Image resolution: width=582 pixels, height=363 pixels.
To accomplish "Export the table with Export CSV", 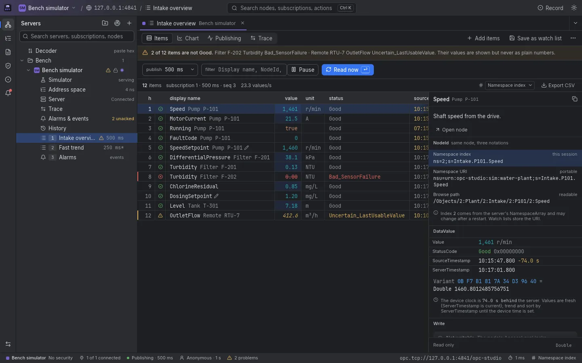I will [558, 86].
